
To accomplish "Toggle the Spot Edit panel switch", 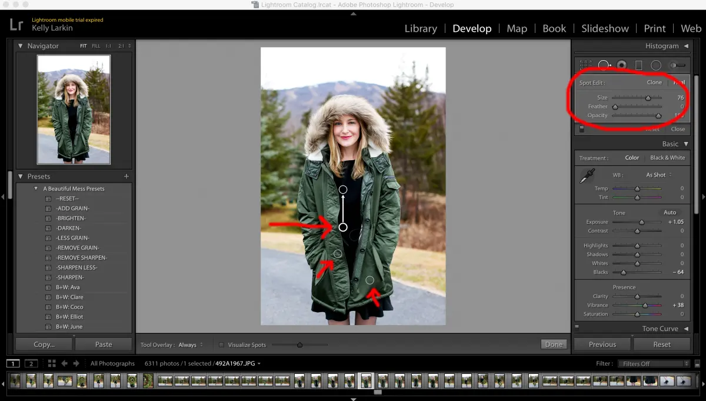I will click(582, 129).
